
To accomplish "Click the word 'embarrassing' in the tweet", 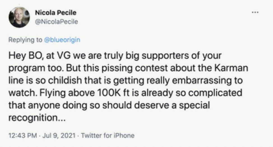I will [201, 81].
